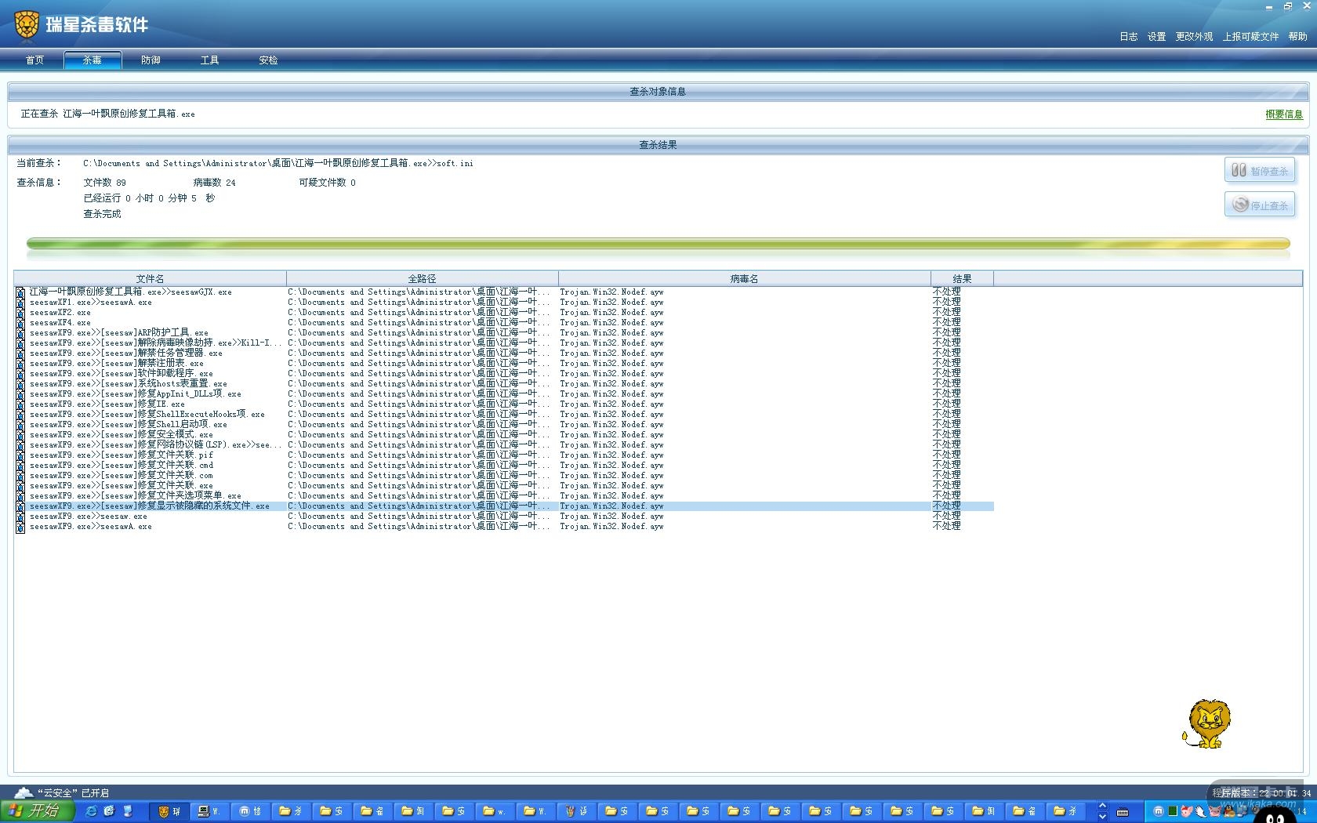Go to the 工具 tools tab
This screenshot has height=823, width=1317.
pos(209,60)
